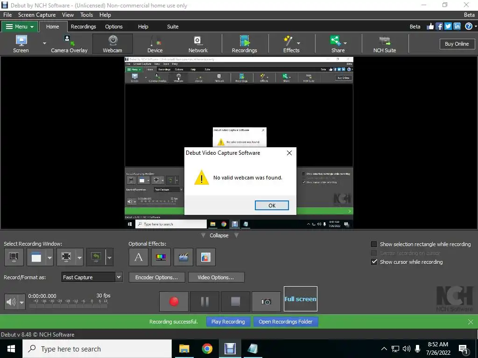Switch to the Suite tab
The width and height of the screenshot is (478, 358).
pyautogui.click(x=173, y=27)
